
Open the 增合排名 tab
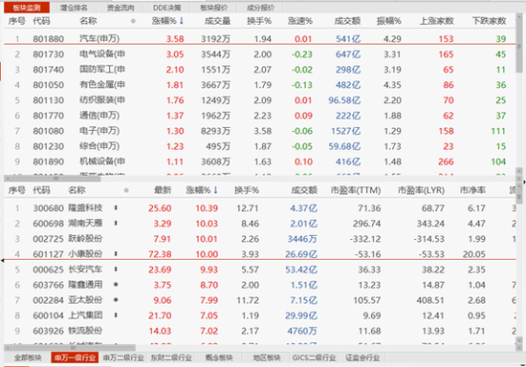click(74, 8)
